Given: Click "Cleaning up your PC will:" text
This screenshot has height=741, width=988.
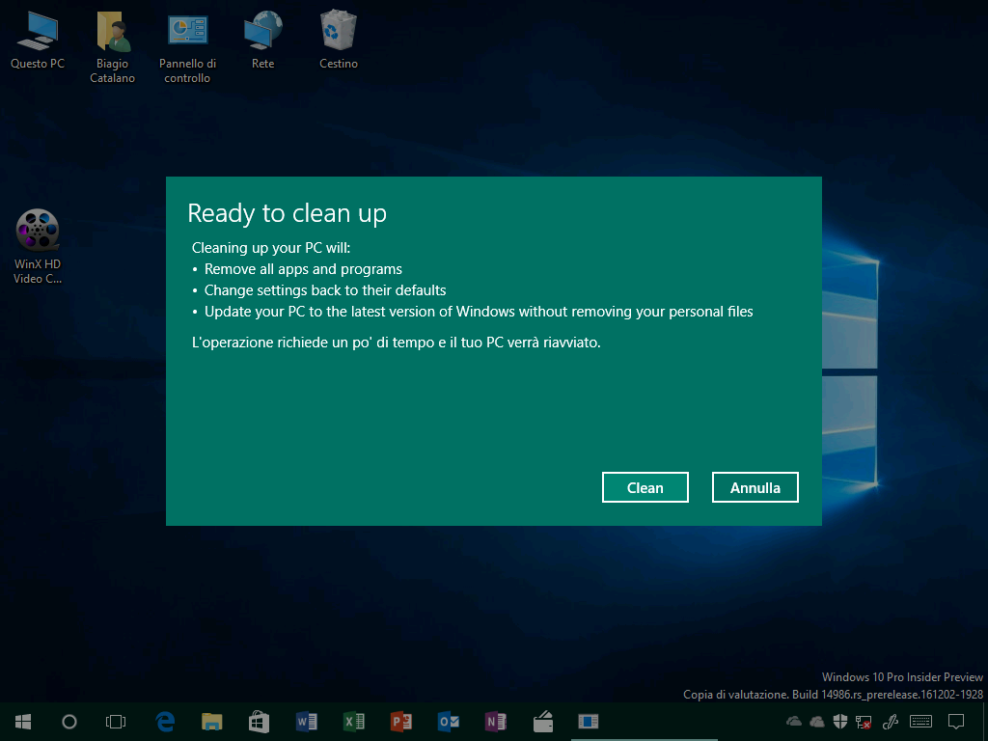Looking at the screenshot, I should tap(271, 248).
